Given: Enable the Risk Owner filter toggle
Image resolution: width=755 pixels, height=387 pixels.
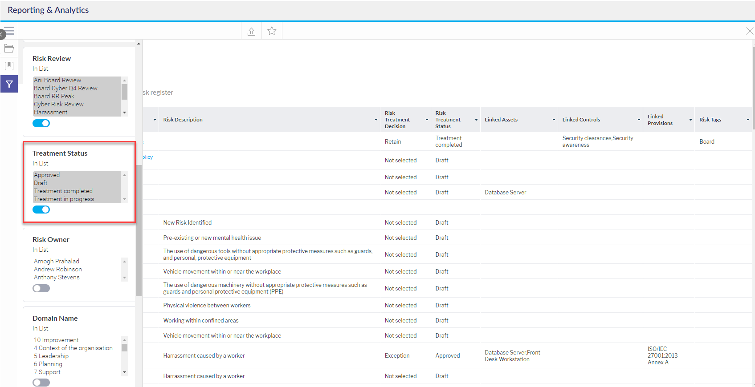Looking at the screenshot, I should point(41,288).
